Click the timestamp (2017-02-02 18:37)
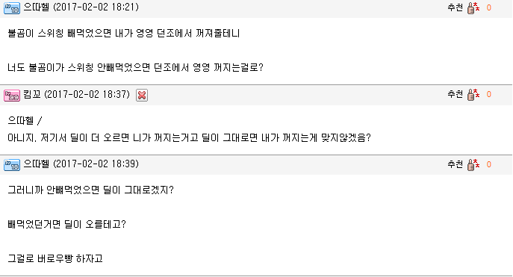513x277 pixels. pos(87,95)
